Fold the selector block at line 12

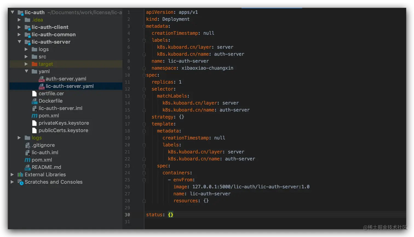[144, 89]
